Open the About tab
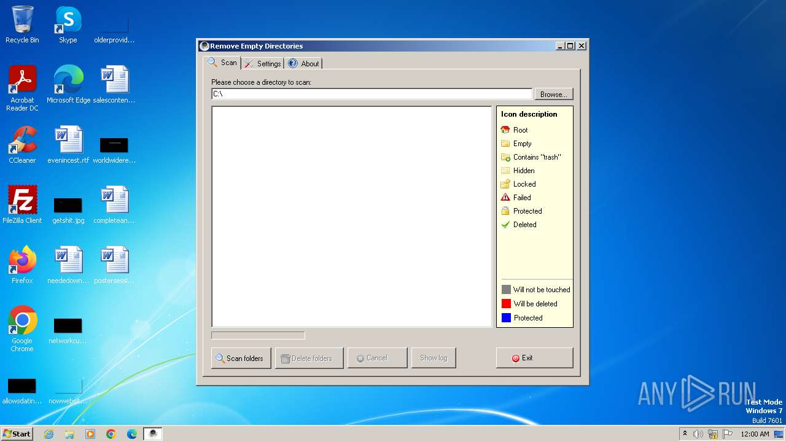786x442 pixels. [x=303, y=63]
